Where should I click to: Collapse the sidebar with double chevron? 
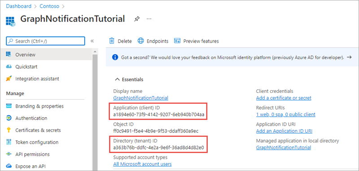[92, 41]
